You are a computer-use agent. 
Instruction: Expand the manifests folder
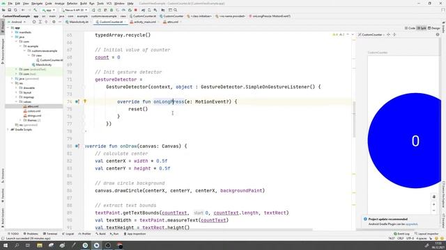(13, 33)
